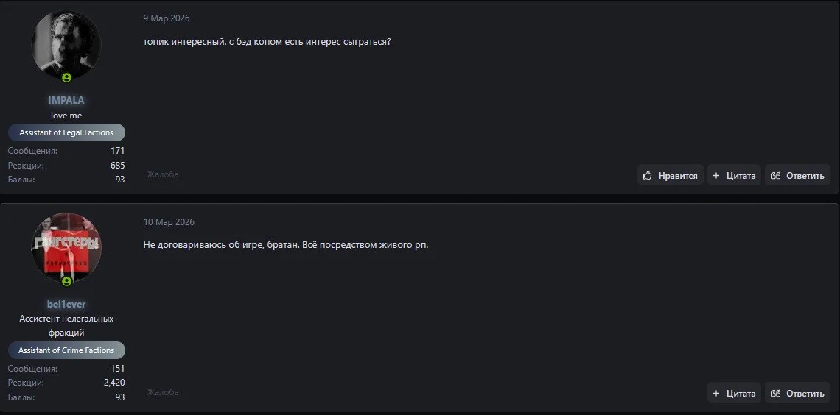Image resolution: width=840 pixels, height=415 pixels.
Task: Click plus icon for quoting IMPALA's post
Action: [716, 176]
